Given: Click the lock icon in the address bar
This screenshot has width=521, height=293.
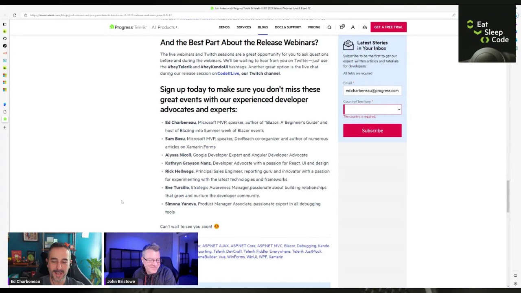Looking at the screenshot, I should 26,15.
